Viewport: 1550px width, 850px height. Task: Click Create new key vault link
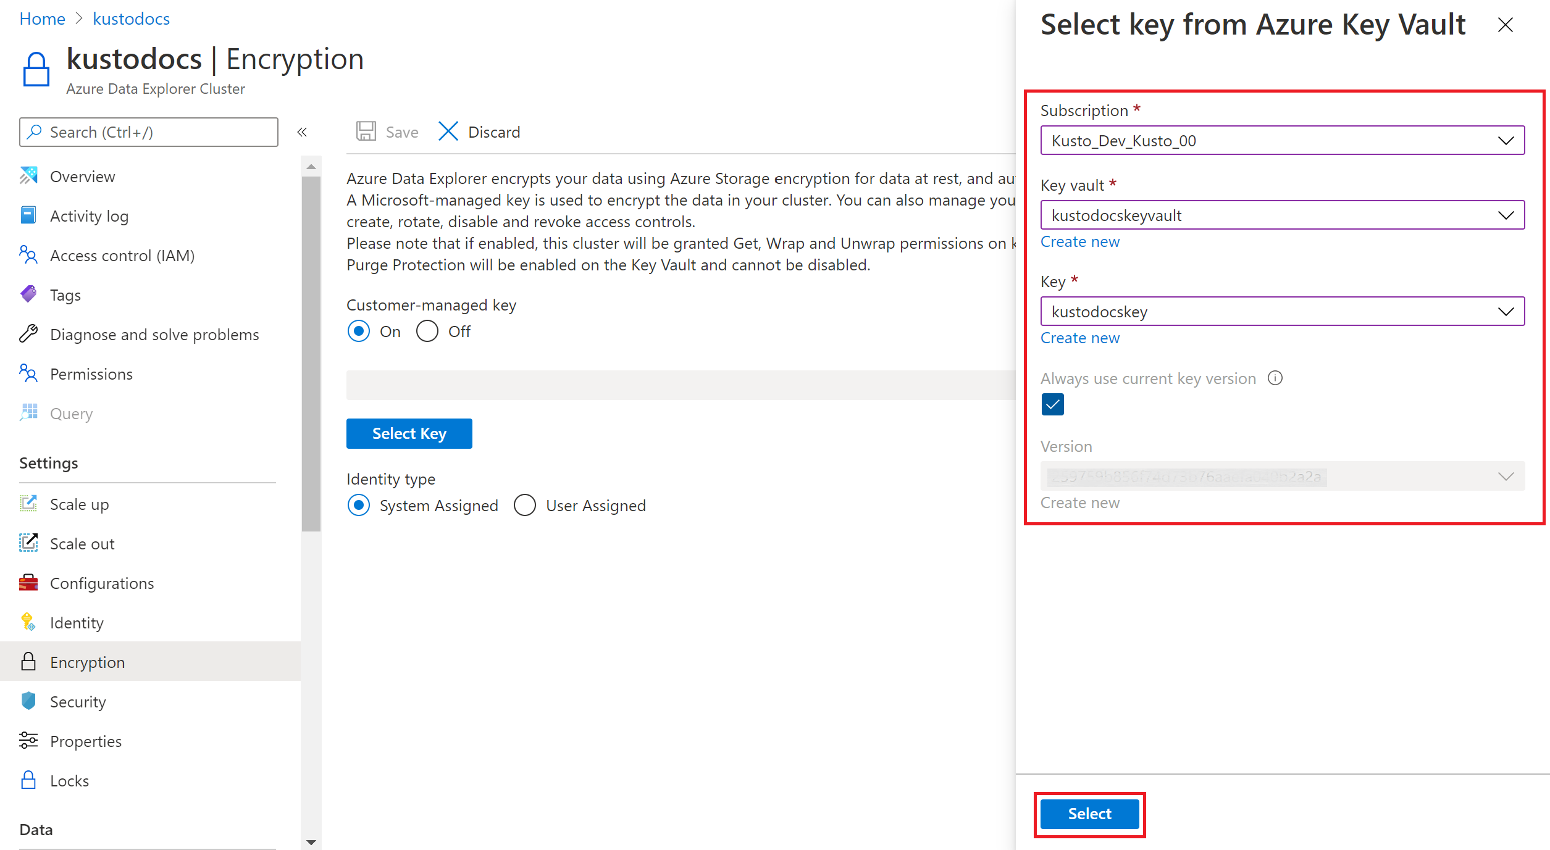(1080, 242)
